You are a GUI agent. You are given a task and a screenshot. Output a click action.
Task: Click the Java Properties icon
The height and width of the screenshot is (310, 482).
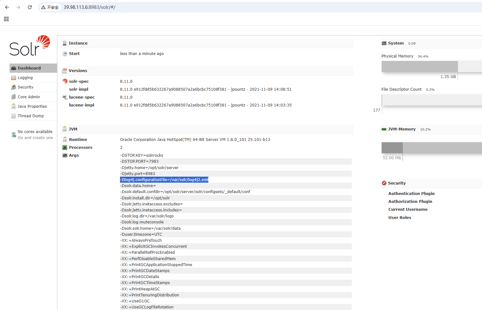(x=14, y=106)
